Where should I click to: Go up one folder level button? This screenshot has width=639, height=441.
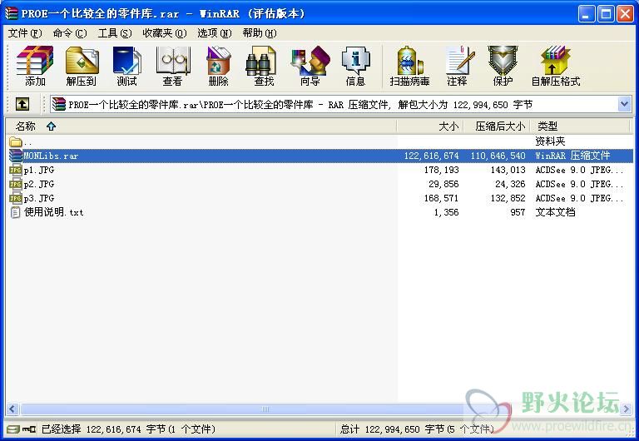coord(22,104)
